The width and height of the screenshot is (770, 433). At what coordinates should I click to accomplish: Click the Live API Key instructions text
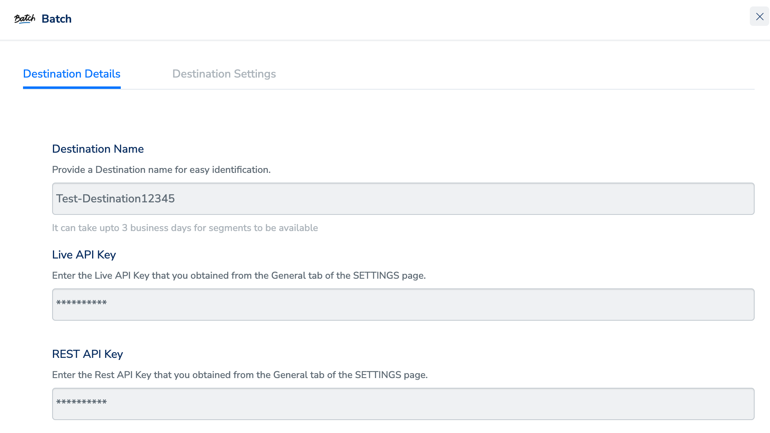(239, 275)
